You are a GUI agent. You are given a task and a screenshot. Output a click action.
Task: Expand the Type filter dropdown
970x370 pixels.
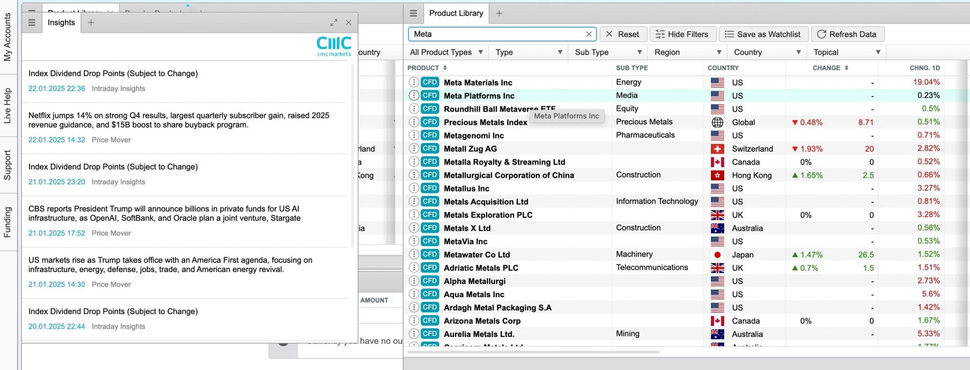(529, 52)
